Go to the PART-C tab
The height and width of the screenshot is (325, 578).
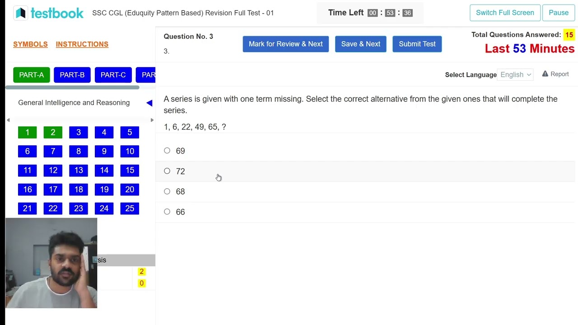[113, 75]
